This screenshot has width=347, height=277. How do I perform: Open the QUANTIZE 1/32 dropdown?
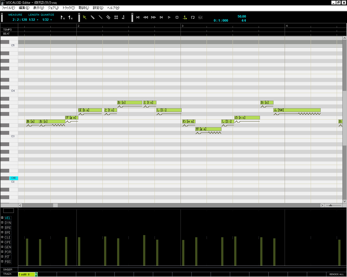(x=47, y=20)
